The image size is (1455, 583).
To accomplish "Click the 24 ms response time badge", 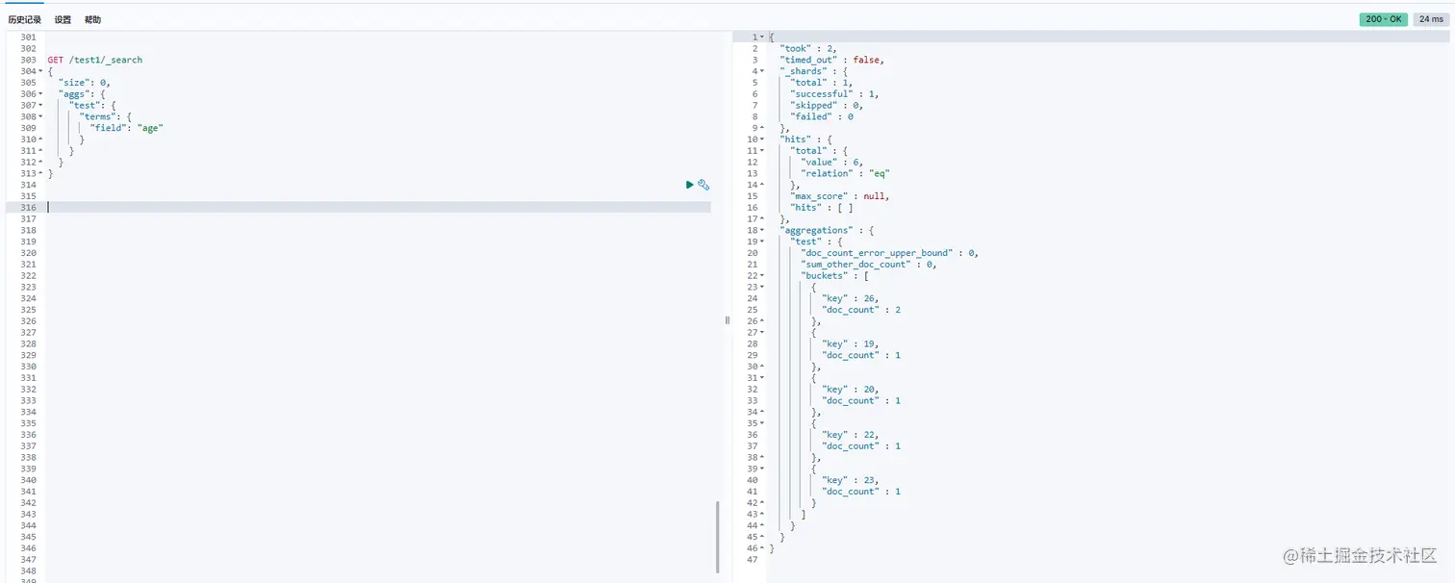I will click(x=1431, y=19).
